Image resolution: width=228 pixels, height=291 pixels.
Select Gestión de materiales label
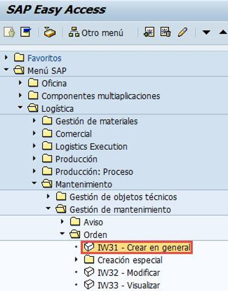[96, 121]
